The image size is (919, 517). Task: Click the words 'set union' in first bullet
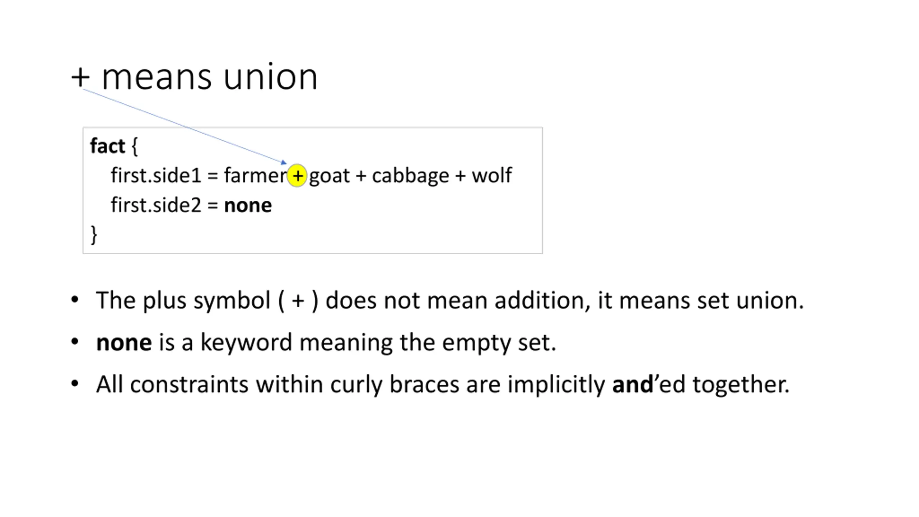(x=750, y=300)
